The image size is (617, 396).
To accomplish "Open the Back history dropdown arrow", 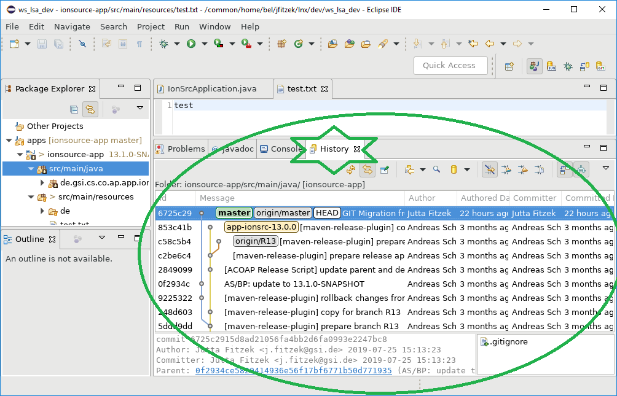I will 503,44.
